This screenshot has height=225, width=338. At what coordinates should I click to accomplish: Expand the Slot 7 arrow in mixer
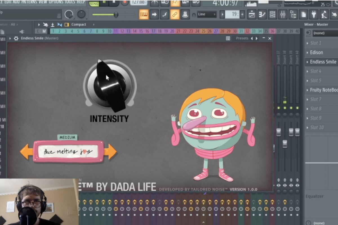[x=307, y=99]
